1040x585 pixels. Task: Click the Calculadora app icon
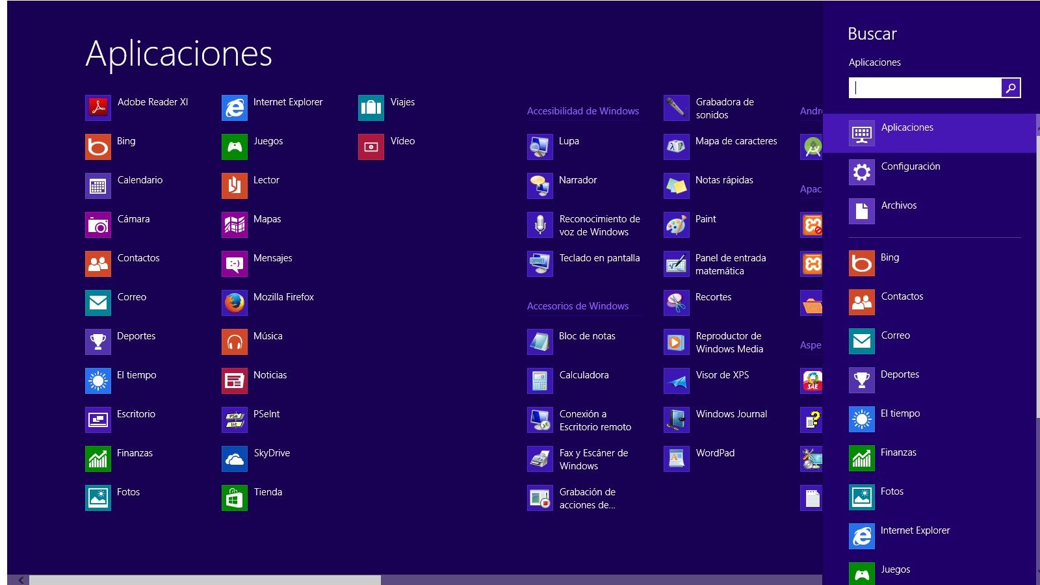(539, 381)
